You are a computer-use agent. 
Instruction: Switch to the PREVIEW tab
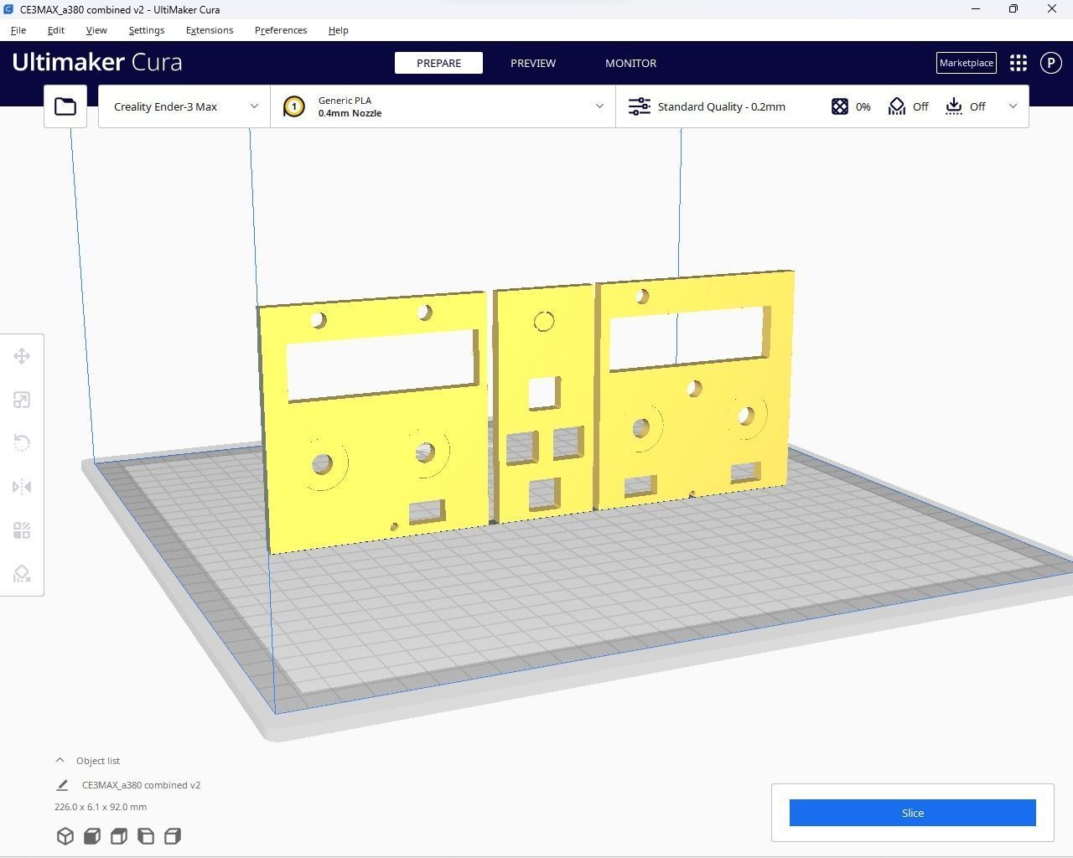point(533,63)
